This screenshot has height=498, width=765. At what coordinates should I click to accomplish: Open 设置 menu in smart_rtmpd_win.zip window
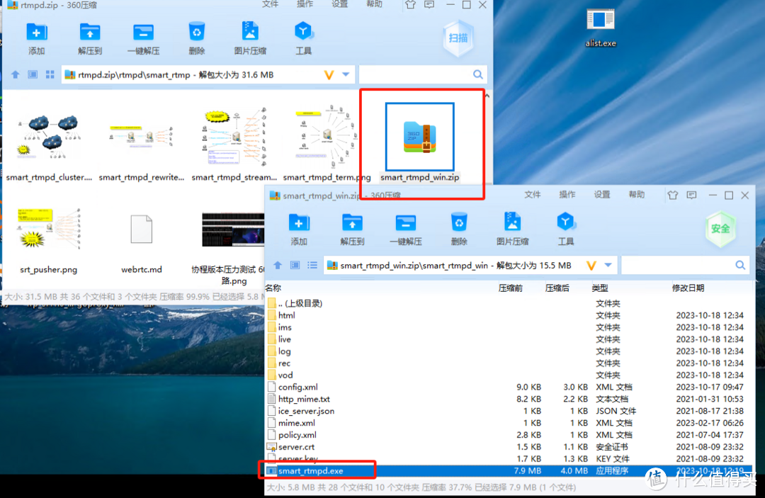tap(601, 195)
